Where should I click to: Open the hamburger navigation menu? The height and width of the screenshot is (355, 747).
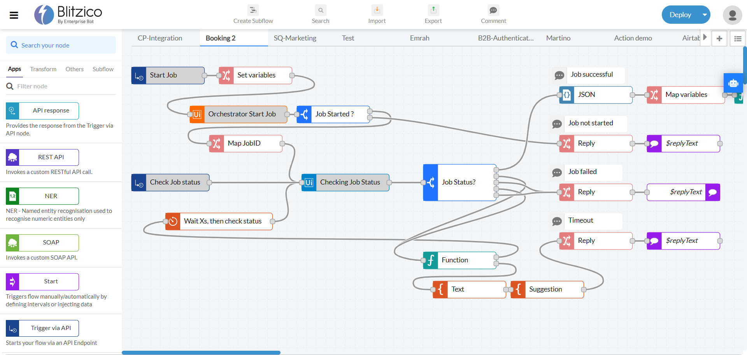coord(14,15)
